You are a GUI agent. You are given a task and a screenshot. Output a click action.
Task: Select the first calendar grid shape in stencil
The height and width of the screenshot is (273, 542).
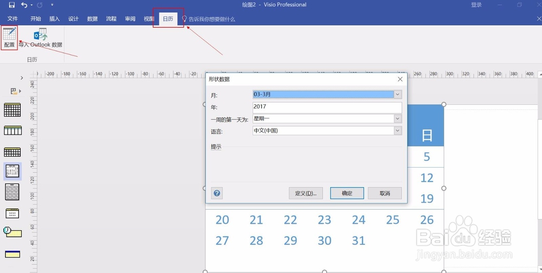click(x=12, y=110)
